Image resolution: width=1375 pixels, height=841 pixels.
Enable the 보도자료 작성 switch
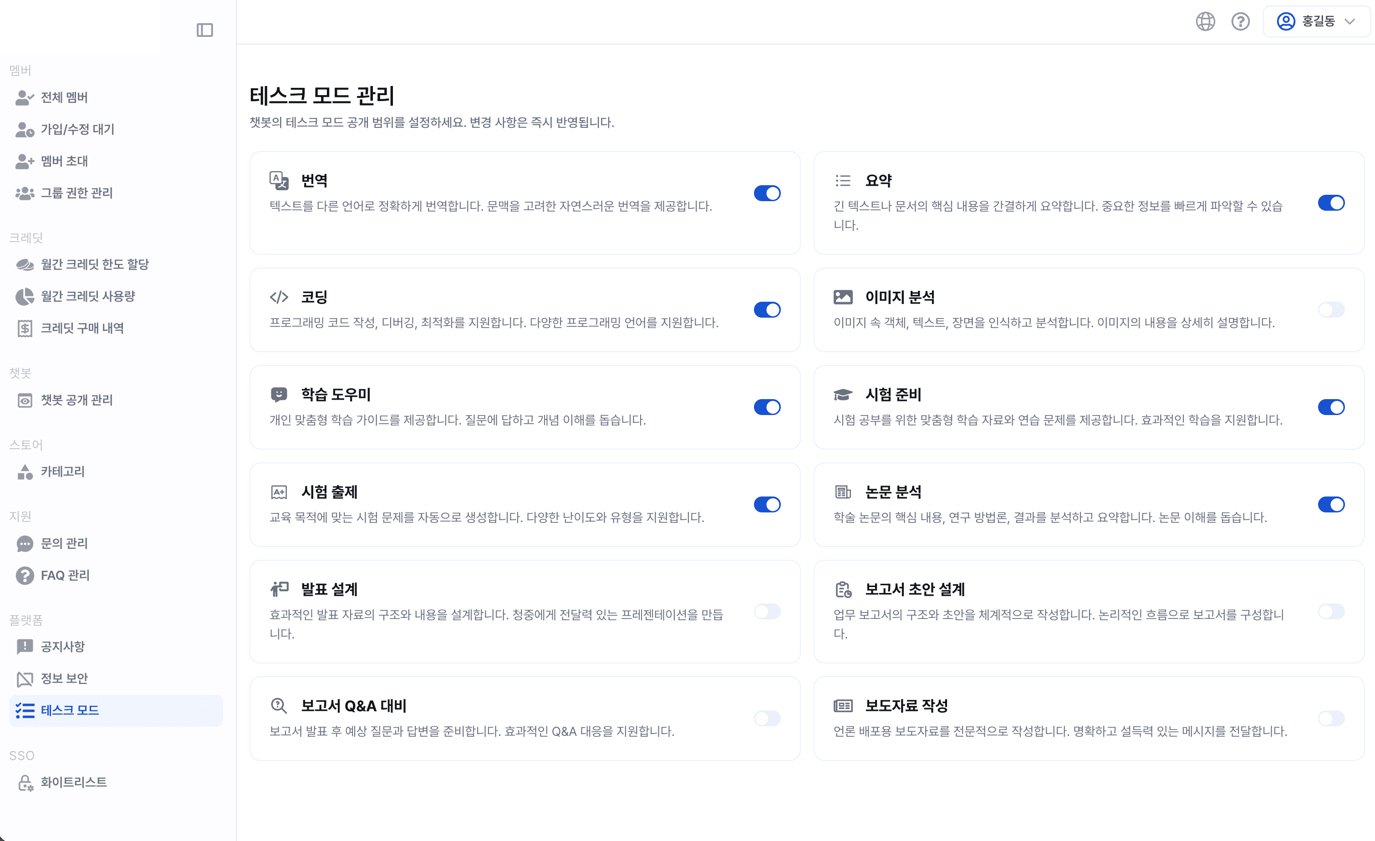pos(1331,719)
